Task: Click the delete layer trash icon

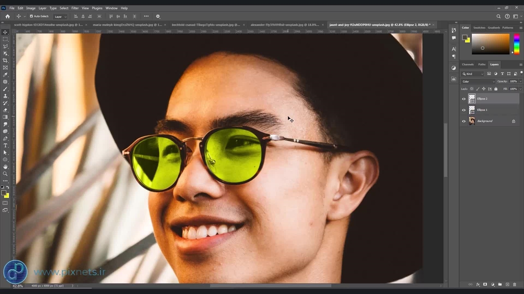Action: (x=515, y=284)
